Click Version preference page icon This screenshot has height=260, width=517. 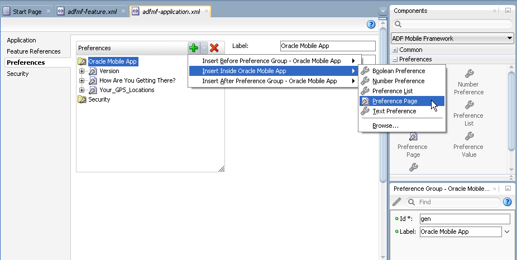coord(93,71)
